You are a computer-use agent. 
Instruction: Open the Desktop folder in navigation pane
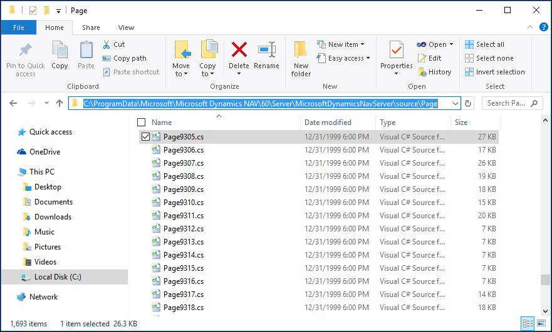[48, 187]
